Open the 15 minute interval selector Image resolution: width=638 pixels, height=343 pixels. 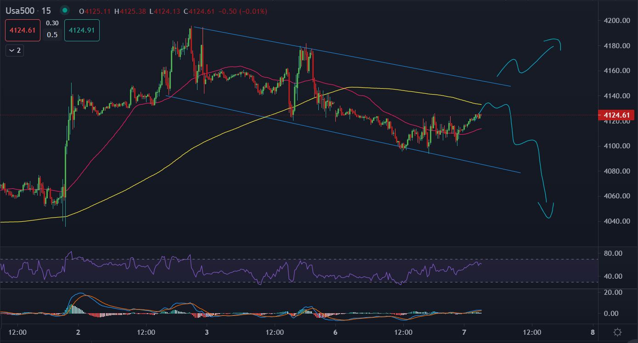coord(46,11)
